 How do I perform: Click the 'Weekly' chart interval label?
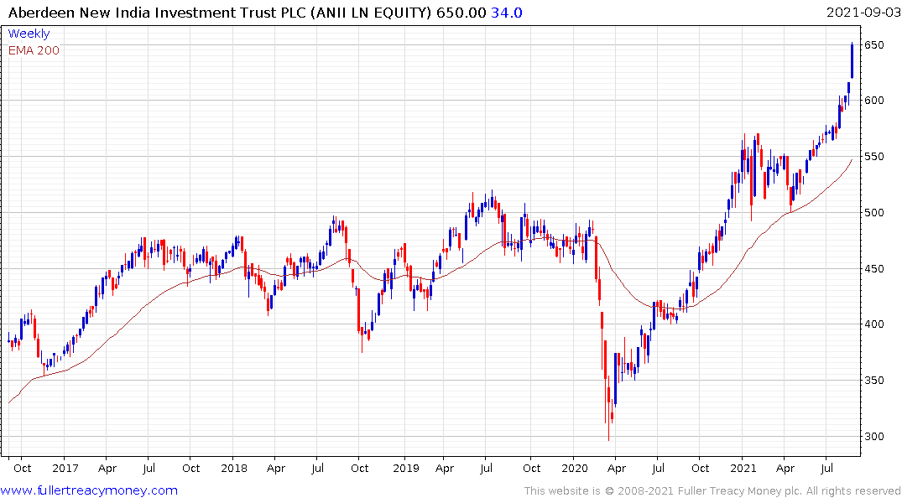[29, 34]
